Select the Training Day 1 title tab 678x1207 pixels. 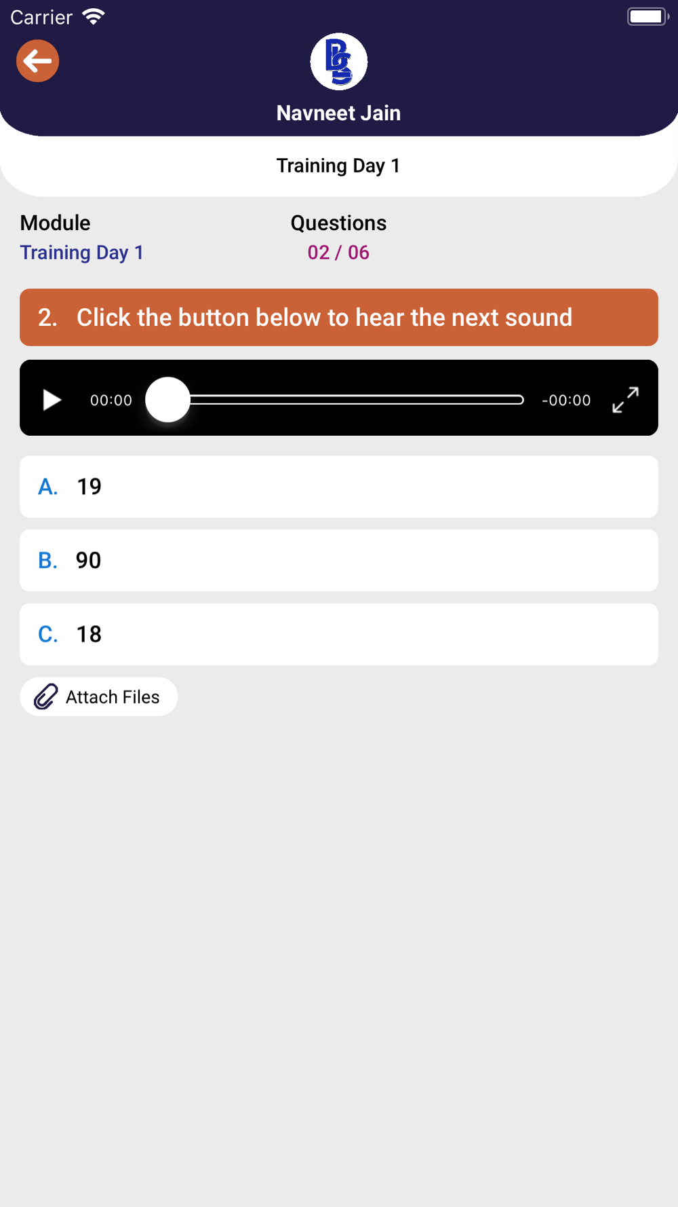tap(338, 166)
